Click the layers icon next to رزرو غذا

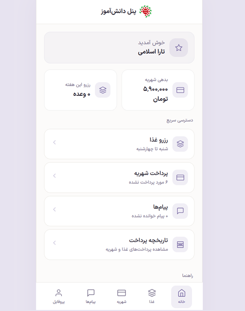click(x=180, y=144)
